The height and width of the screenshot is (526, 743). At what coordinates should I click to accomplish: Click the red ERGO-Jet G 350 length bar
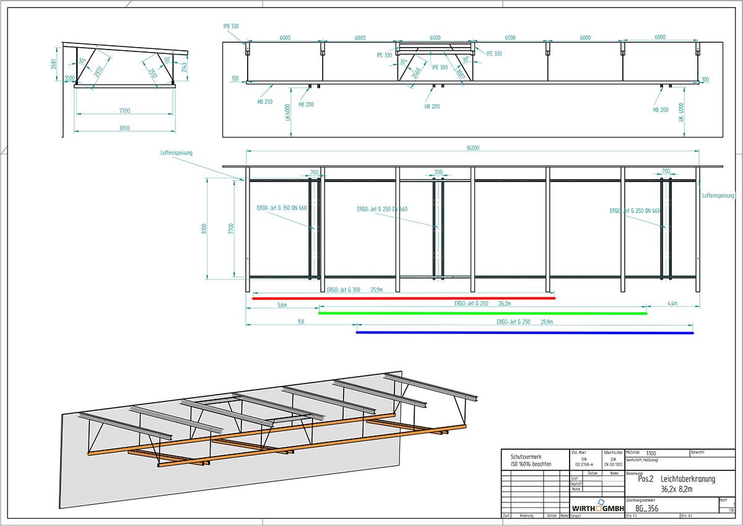(404, 298)
